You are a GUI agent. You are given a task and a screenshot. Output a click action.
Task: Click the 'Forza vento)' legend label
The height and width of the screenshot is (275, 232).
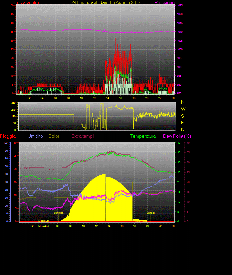click(27, 2)
